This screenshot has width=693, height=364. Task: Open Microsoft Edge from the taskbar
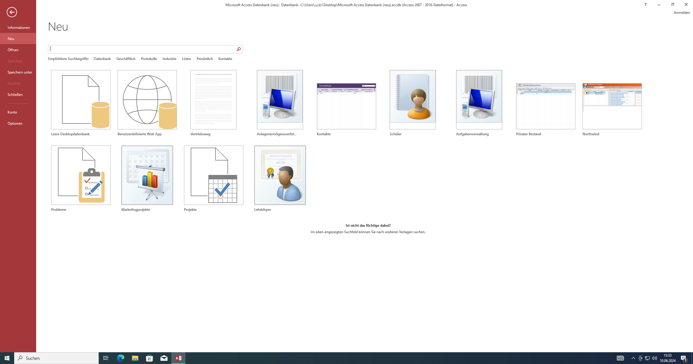coord(120,358)
